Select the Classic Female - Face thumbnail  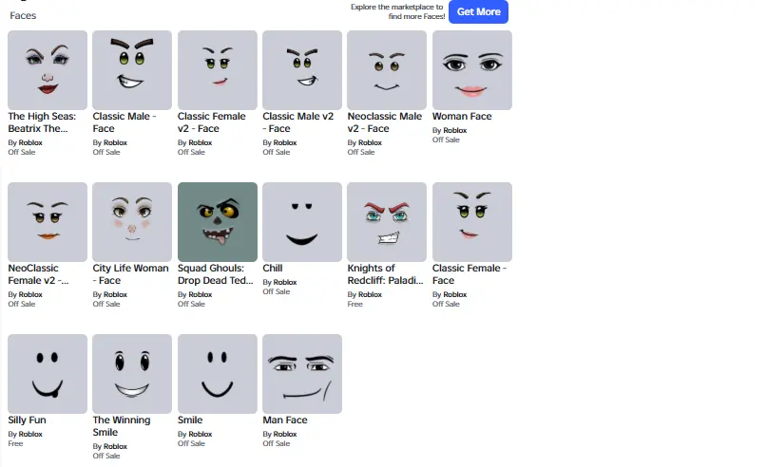click(x=472, y=222)
